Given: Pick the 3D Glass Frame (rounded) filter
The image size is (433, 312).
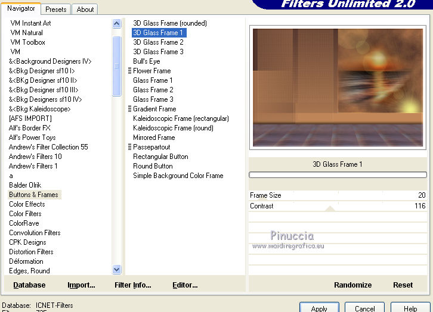Looking at the screenshot, I should (x=170, y=23).
